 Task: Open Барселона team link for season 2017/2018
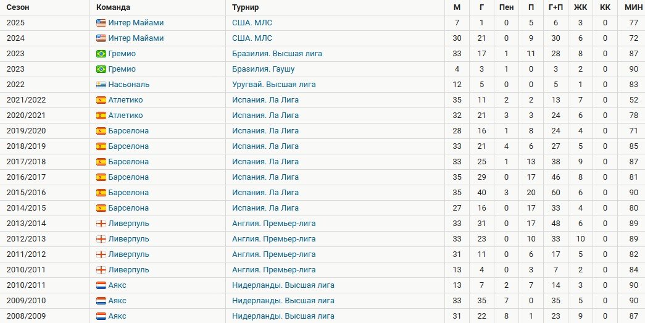tap(128, 162)
